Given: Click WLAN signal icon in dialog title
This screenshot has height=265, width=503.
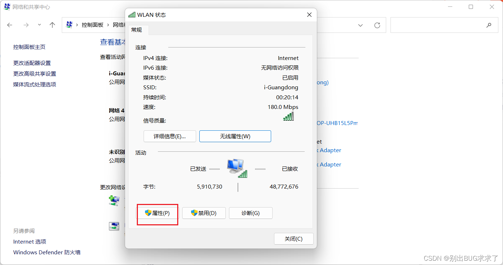Looking at the screenshot, I should (132, 15).
